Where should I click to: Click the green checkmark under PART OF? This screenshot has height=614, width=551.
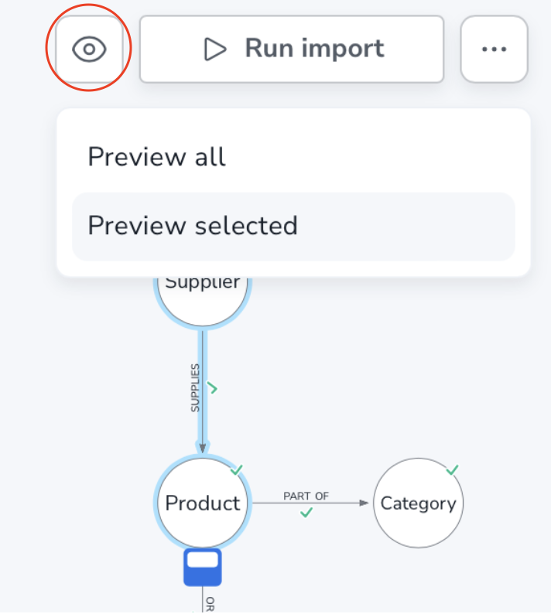click(306, 513)
